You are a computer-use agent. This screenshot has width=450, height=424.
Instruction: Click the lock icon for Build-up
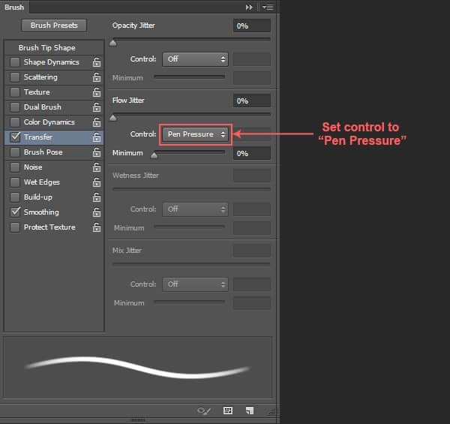coord(97,197)
